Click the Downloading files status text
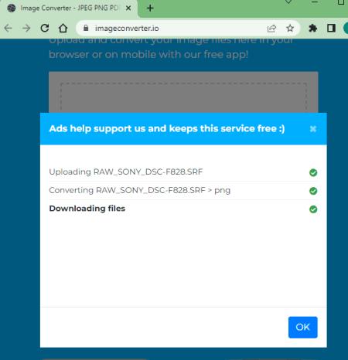 (87, 209)
